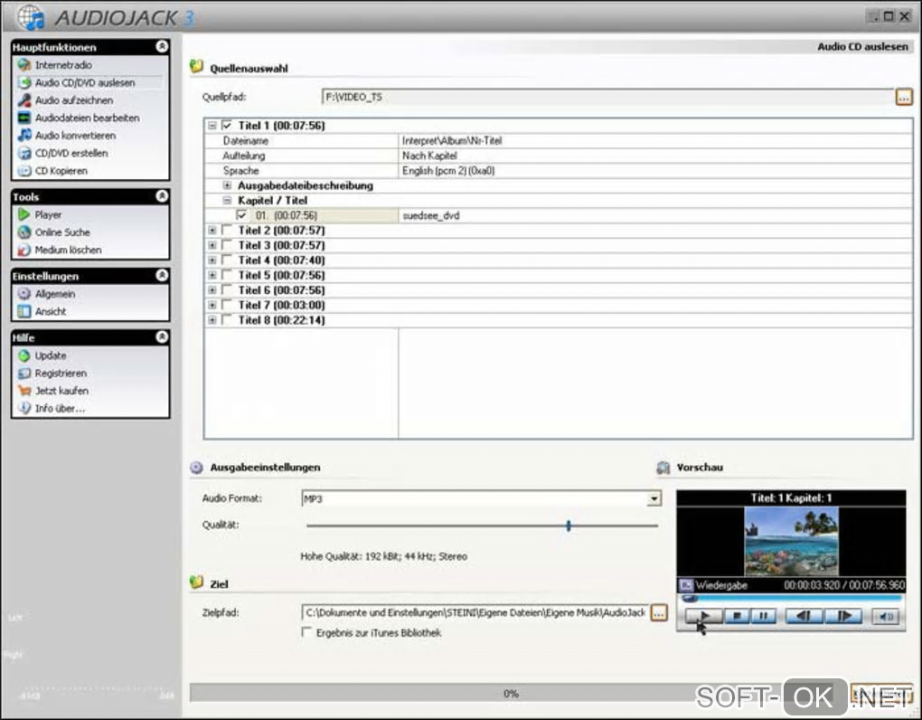The image size is (922, 720).
Task: Expand the Titel 5 tree node
Action: 212,275
